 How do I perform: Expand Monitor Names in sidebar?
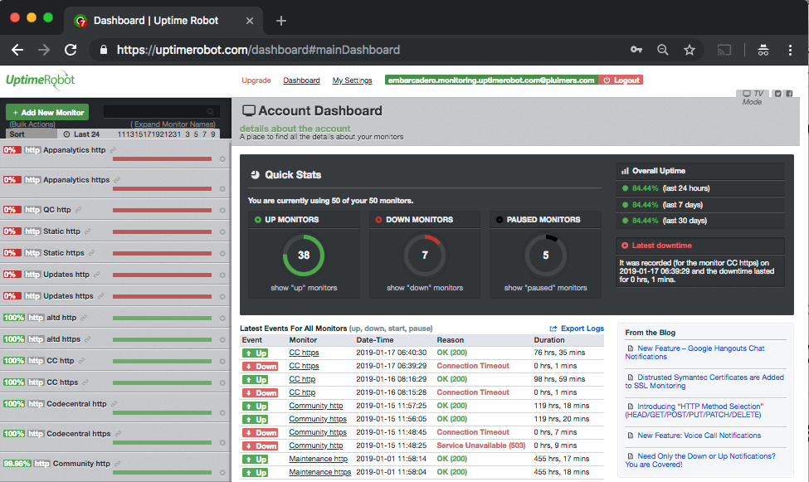click(x=174, y=124)
